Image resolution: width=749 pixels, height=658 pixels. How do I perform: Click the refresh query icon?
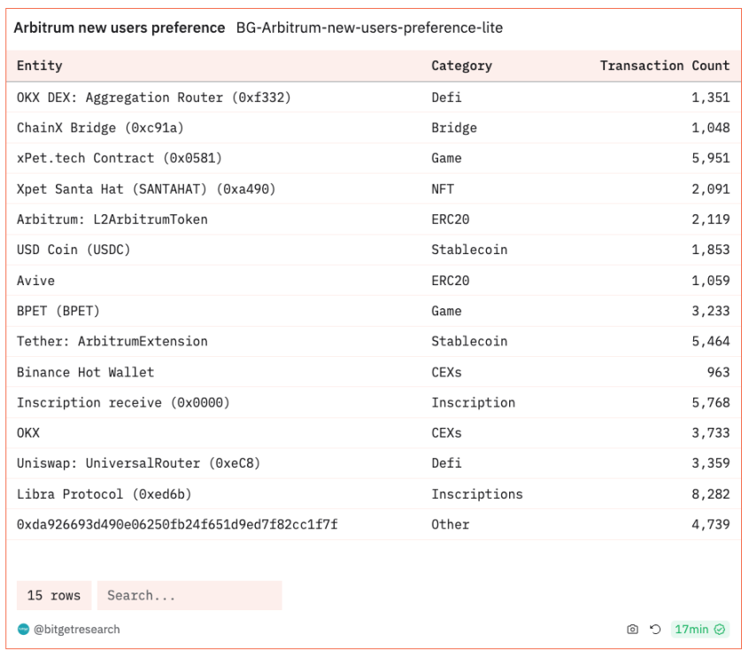click(x=655, y=630)
